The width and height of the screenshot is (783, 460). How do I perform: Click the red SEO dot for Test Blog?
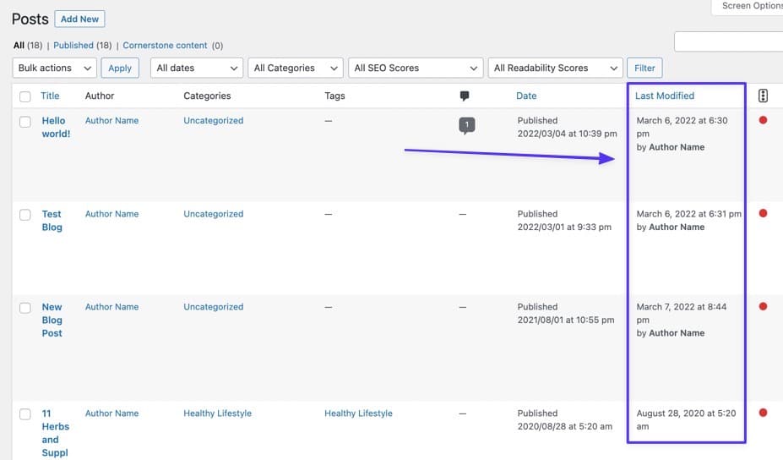[x=763, y=214]
